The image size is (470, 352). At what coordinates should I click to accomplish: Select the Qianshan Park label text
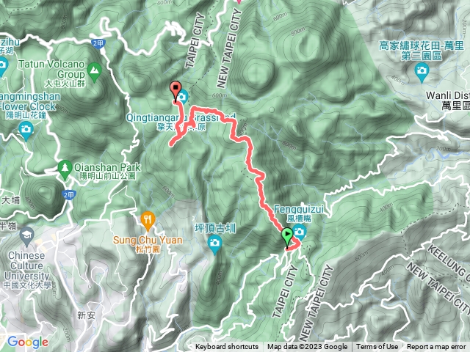(x=107, y=171)
